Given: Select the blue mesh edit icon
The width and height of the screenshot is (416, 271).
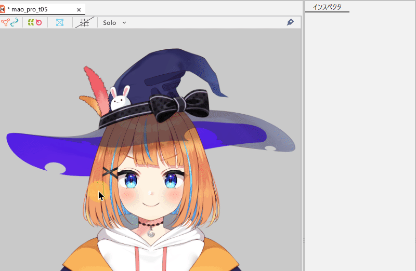Looking at the screenshot, I should (60, 22).
